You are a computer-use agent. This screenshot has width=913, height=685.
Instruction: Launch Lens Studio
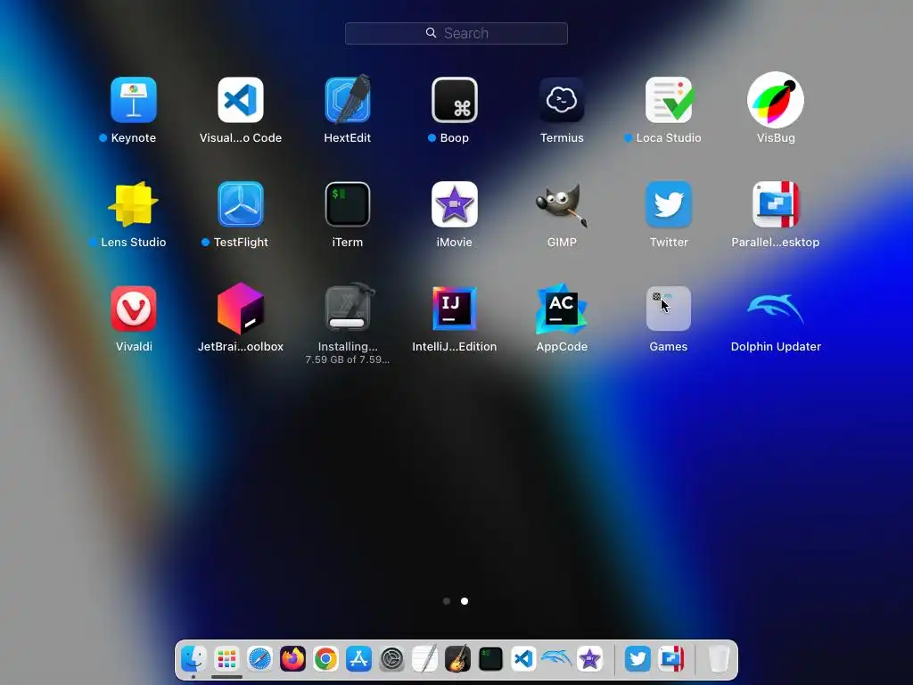[x=134, y=204]
